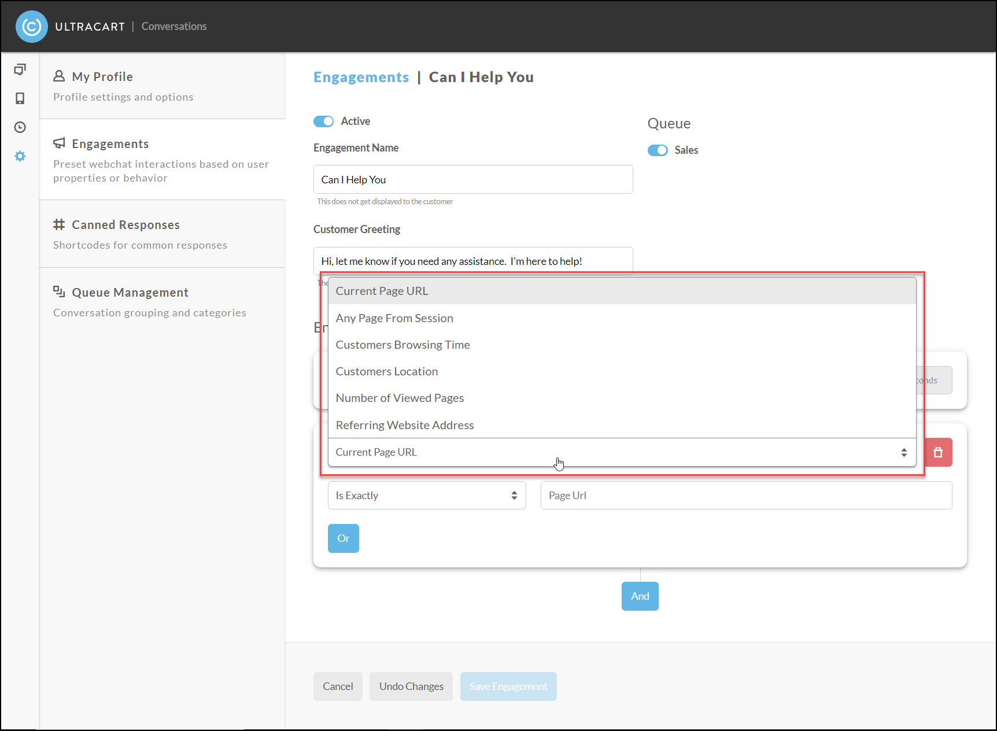The height and width of the screenshot is (731, 997).
Task: Follow the Engagements breadcrumb link
Action: point(361,77)
